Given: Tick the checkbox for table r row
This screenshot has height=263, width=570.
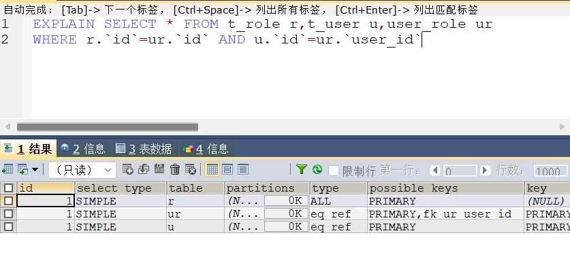Looking at the screenshot, I should [8, 200].
